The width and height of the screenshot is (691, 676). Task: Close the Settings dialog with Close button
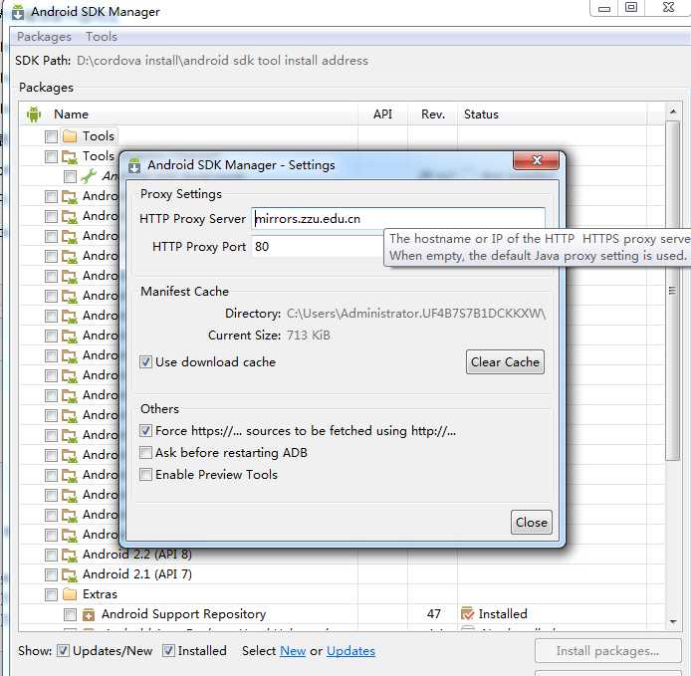pos(532,523)
